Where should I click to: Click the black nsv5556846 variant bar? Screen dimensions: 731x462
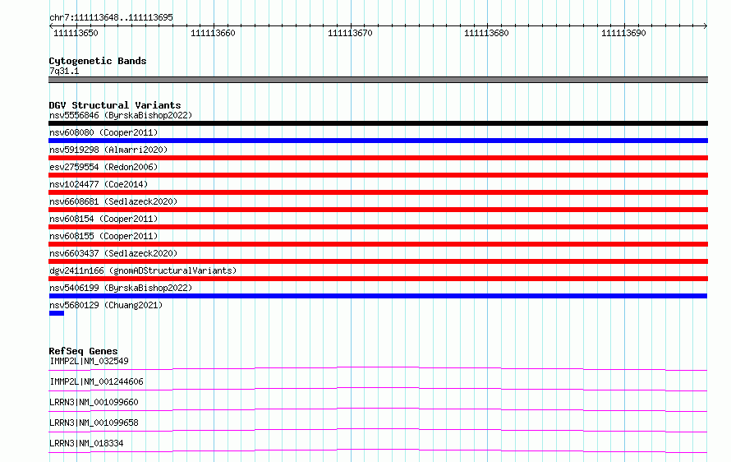pos(378,123)
